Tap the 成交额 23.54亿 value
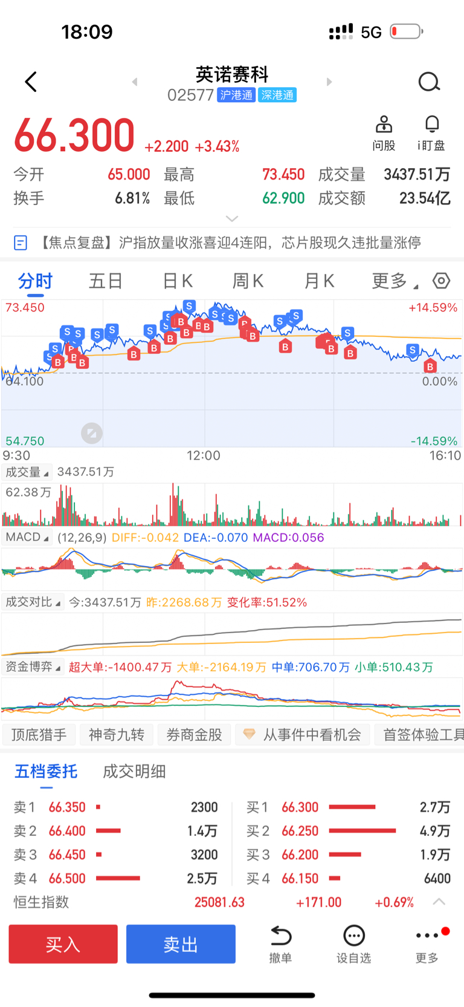The image size is (464, 1007). tap(425, 198)
